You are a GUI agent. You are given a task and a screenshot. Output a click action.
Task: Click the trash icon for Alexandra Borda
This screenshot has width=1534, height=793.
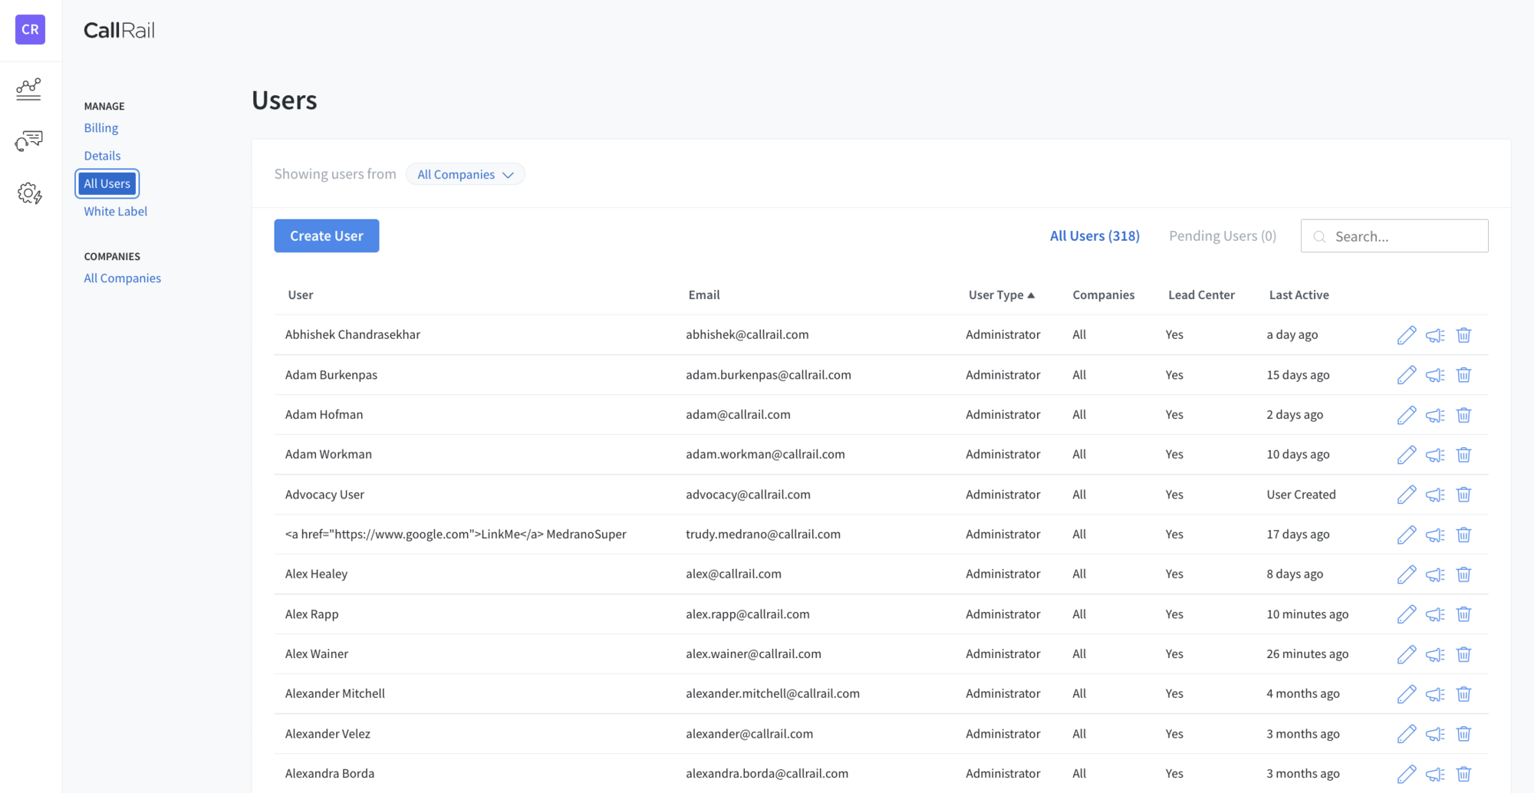coord(1464,774)
